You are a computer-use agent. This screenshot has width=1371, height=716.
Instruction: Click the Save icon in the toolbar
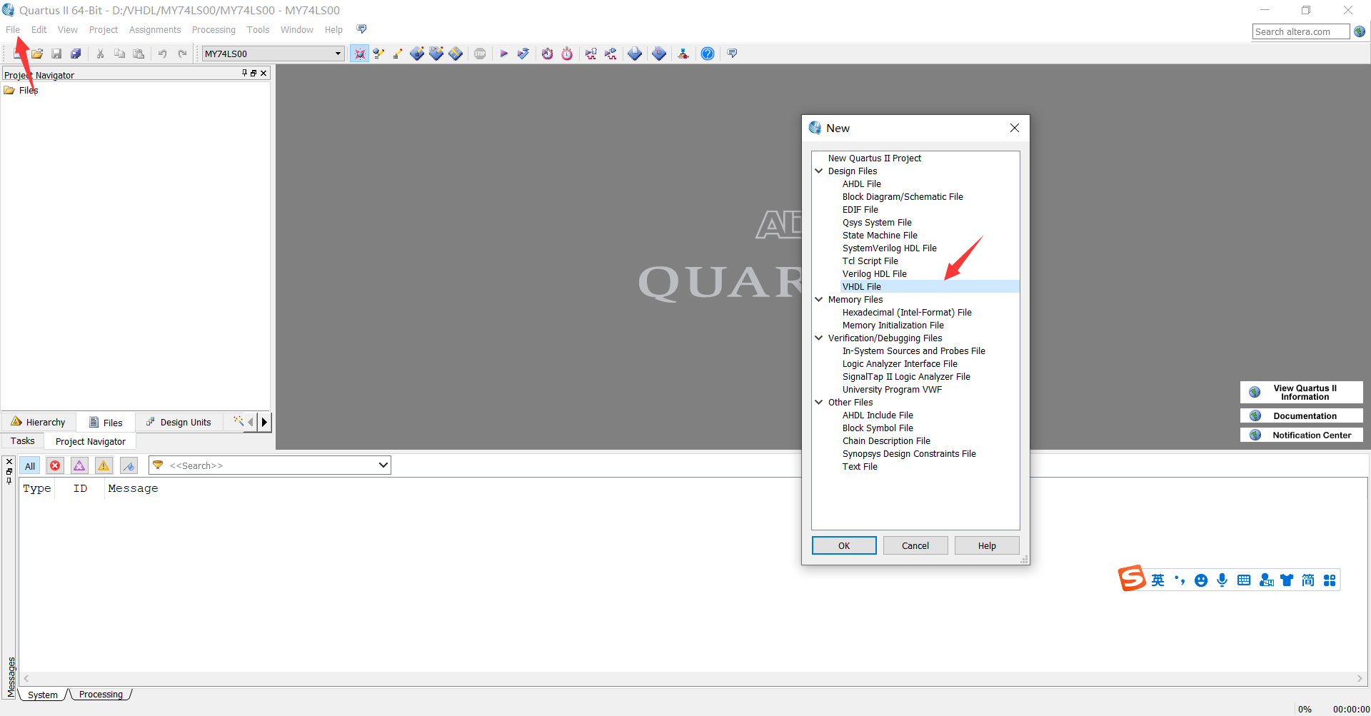[x=56, y=54]
